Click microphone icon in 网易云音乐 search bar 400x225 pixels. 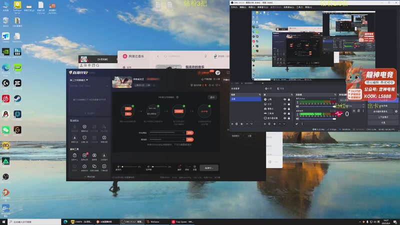pyautogui.click(x=205, y=56)
